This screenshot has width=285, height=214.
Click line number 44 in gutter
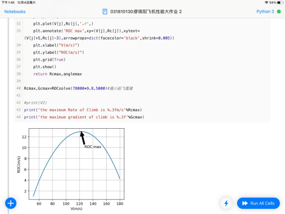click(x=18, y=117)
